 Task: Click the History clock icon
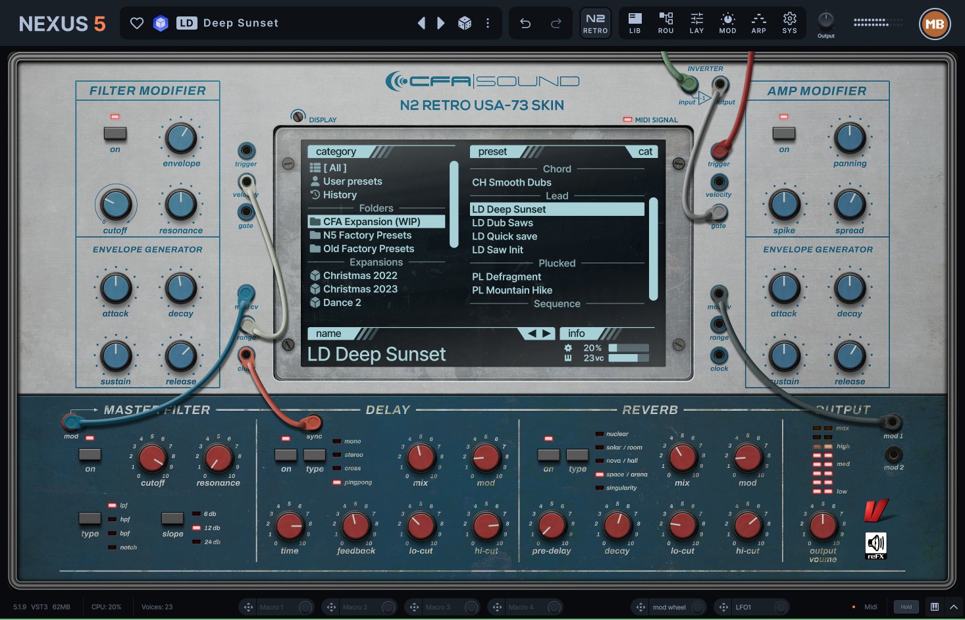click(315, 195)
